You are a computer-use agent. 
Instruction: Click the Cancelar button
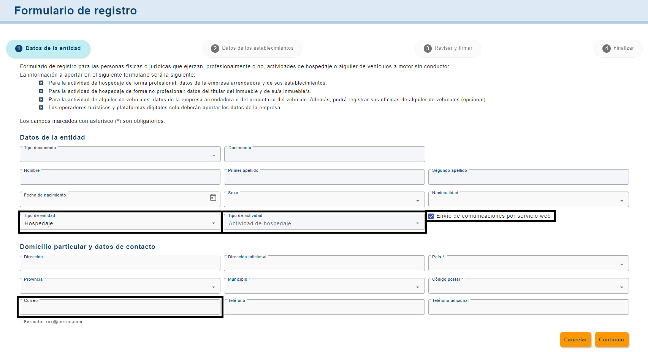[x=575, y=339]
